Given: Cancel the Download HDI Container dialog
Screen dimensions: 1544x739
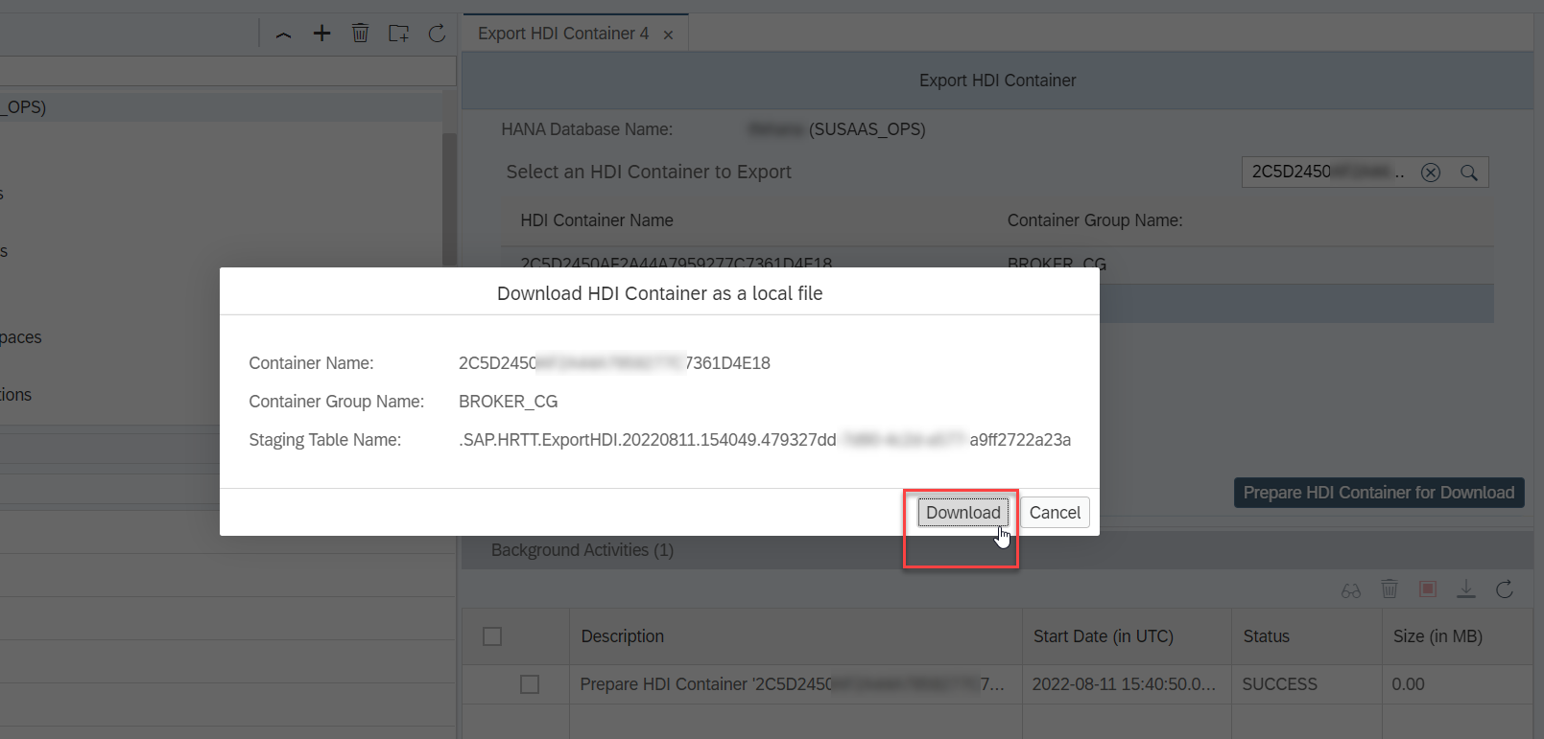Looking at the screenshot, I should click(x=1055, y=513).
